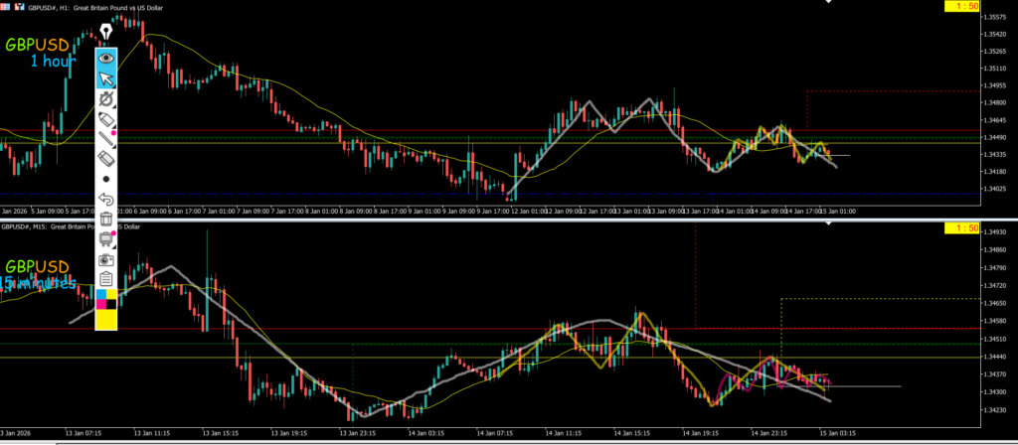The width and height of the screenshot is (1018, 445).
Task: Click the undo arrow icon
Action: pyautogui.click(x=106, y=199)
